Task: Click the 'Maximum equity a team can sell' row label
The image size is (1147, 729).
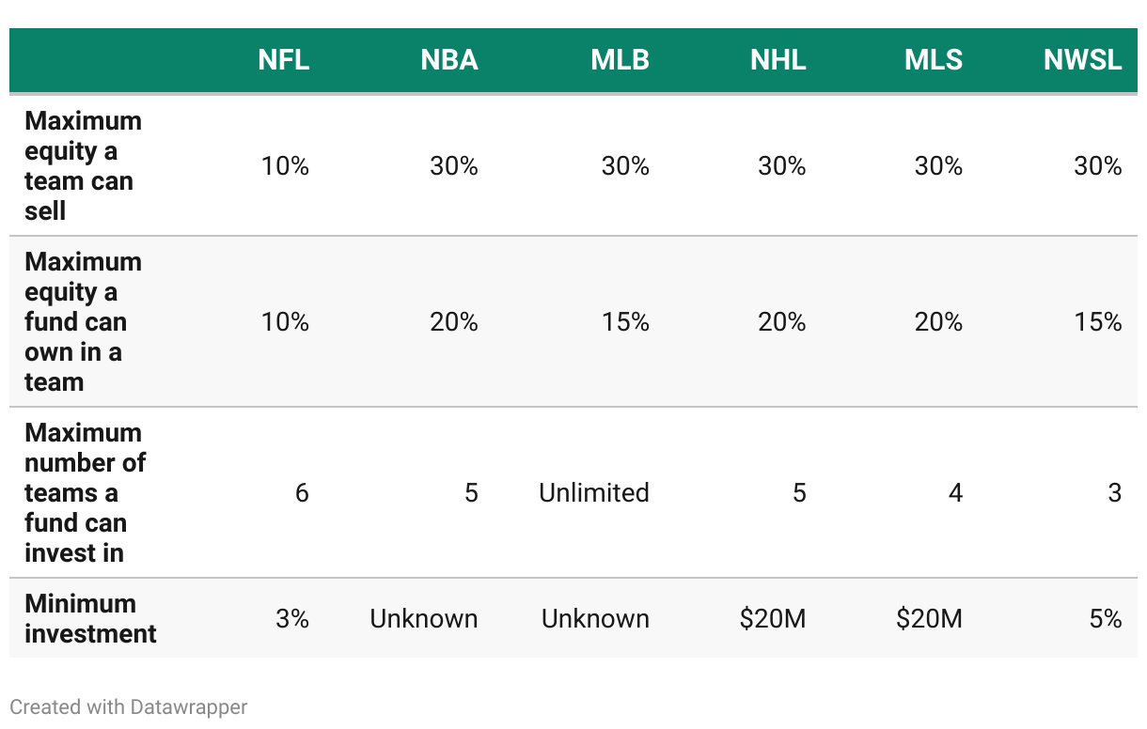Action: click(83, 165)
